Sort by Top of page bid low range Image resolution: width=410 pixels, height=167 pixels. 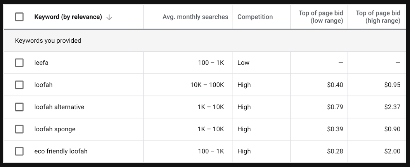(x=321, y=17)
